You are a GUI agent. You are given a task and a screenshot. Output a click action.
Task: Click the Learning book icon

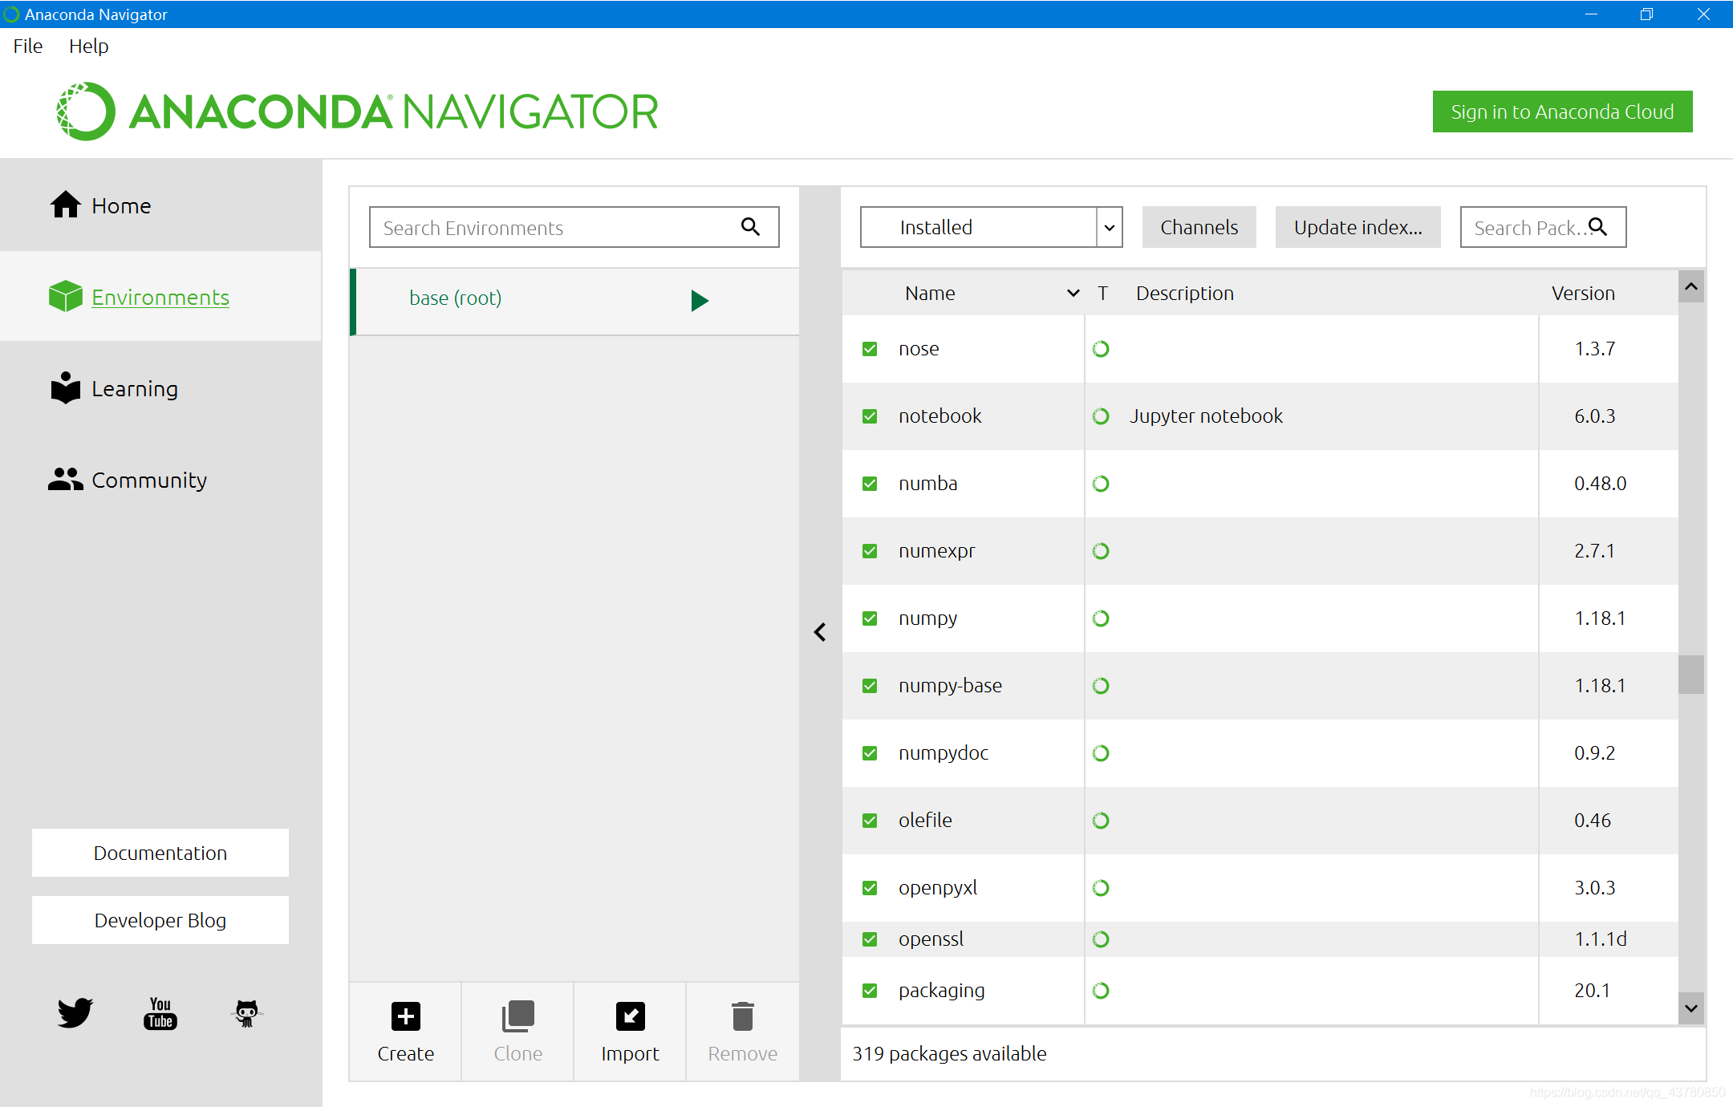(x=65, y=387)
